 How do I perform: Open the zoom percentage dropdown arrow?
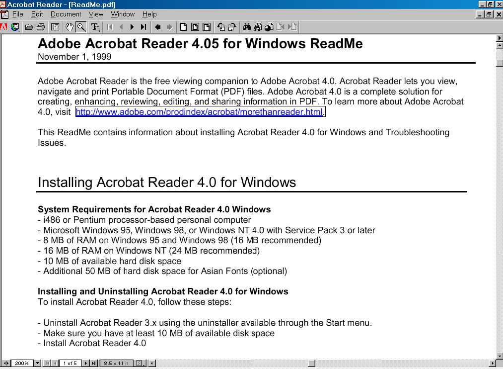pos(37,364)
